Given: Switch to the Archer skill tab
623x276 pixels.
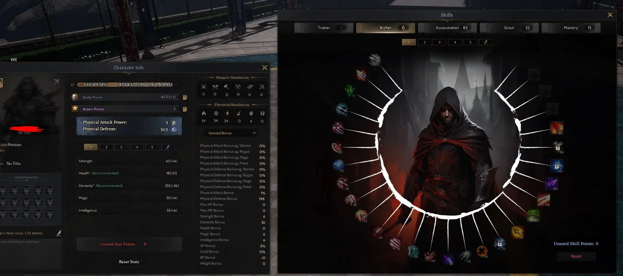Looking at the screenshot, I should tap(386, 28).
